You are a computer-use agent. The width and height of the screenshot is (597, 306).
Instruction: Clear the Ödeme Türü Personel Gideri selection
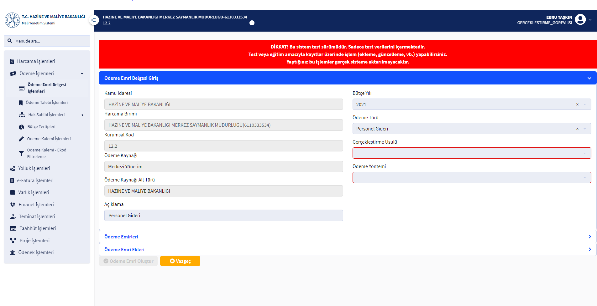[577, 129]
